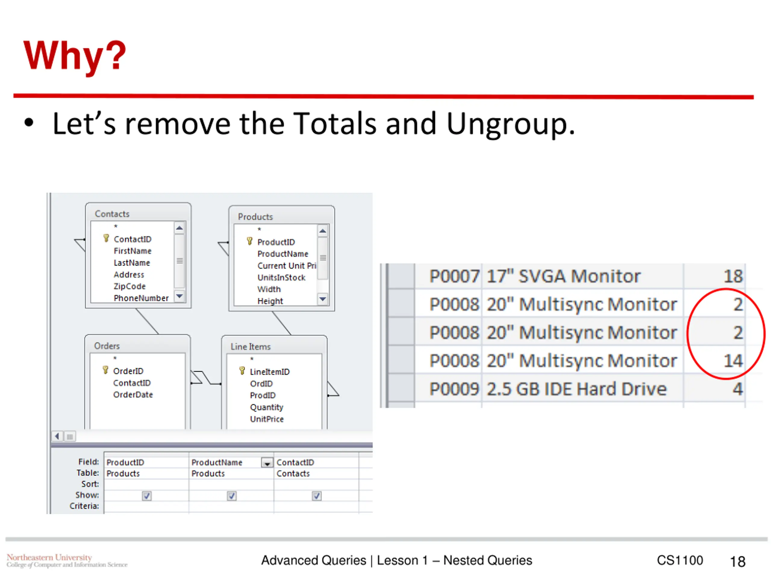
Task: Click the Products list scroll-down arrow
Action: click(x=323, y=299)
